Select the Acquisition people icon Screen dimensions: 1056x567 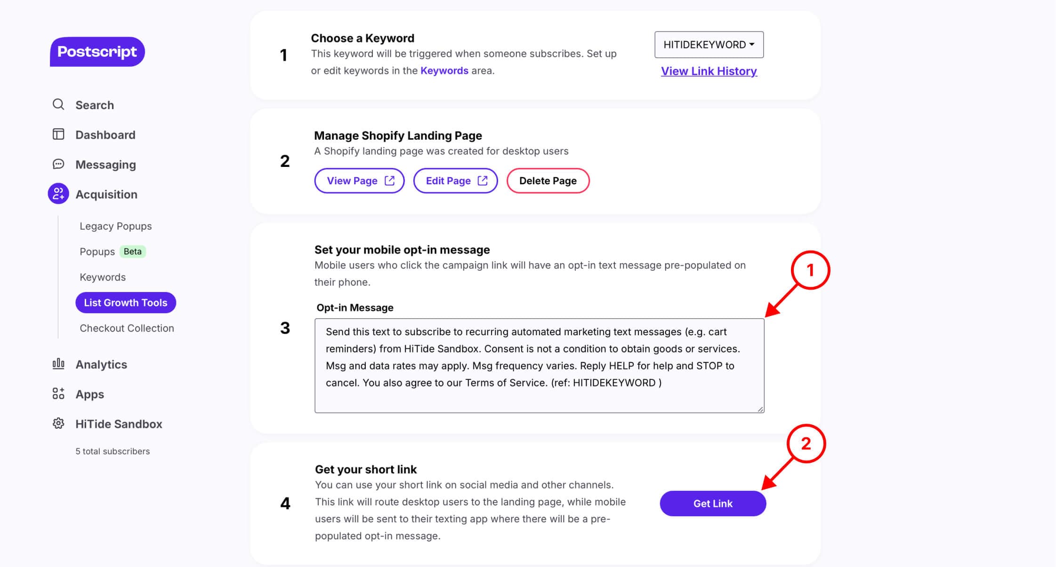58,194
